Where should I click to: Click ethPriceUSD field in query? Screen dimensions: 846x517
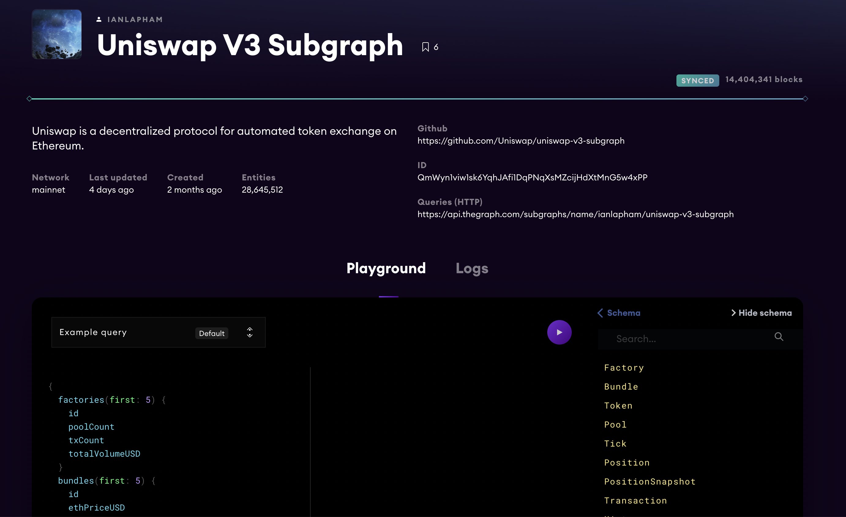96,508
